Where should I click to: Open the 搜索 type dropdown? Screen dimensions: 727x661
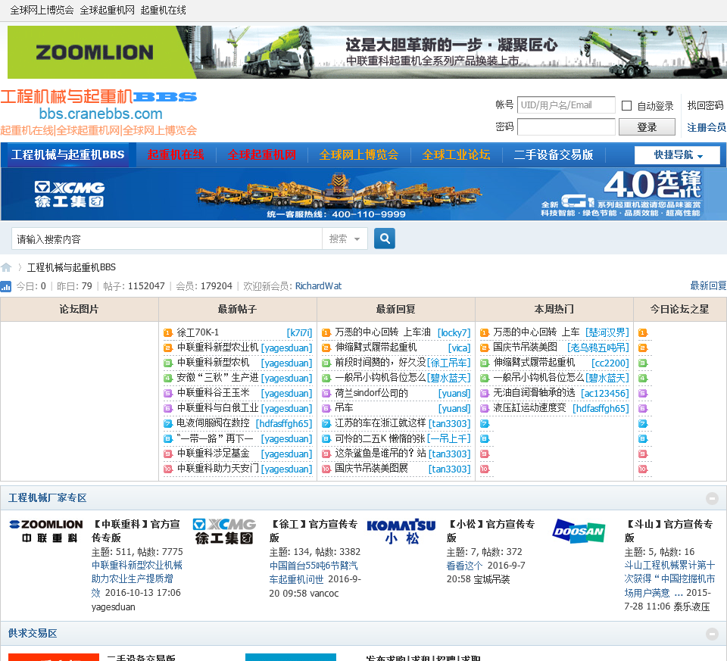(x=345, y=239)
